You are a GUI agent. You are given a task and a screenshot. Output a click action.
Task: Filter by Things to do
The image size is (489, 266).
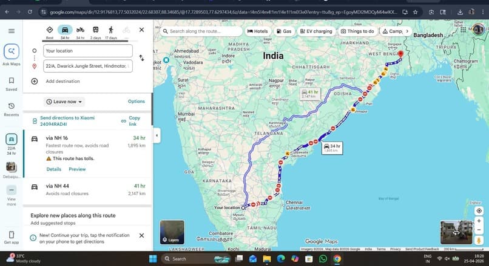click(x=357, y=31)
